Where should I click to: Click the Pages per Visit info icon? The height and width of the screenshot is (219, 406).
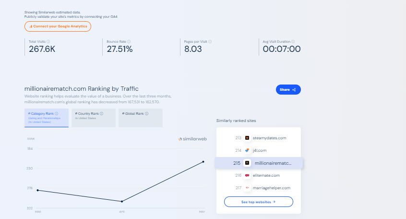(x=211, y=42)
